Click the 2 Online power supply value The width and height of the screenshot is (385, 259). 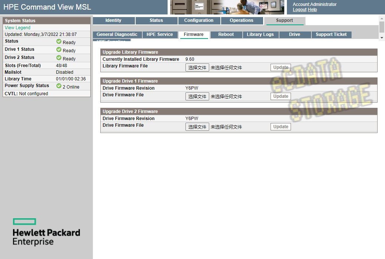point(71,87)
